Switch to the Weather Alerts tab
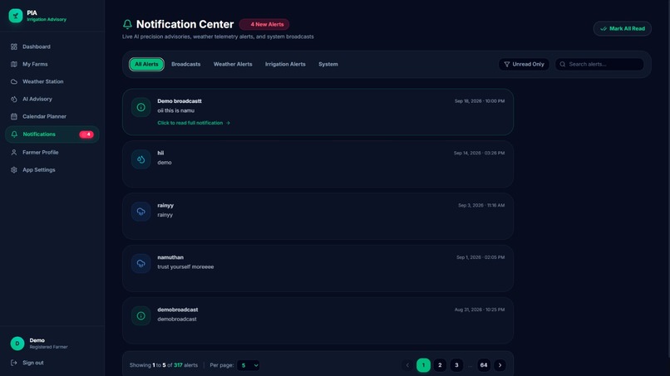The width and height of the screenshot is (670, 376). 233,64
